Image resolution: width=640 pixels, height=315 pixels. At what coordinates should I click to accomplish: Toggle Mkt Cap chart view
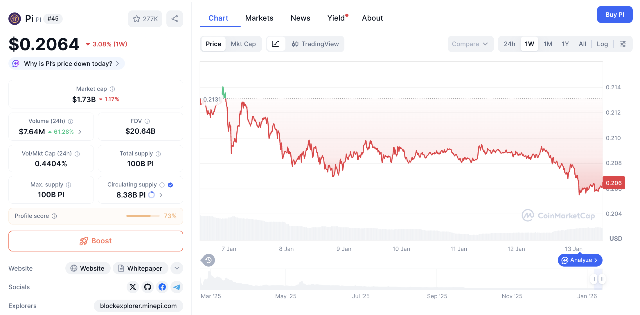tap(243, 44)
